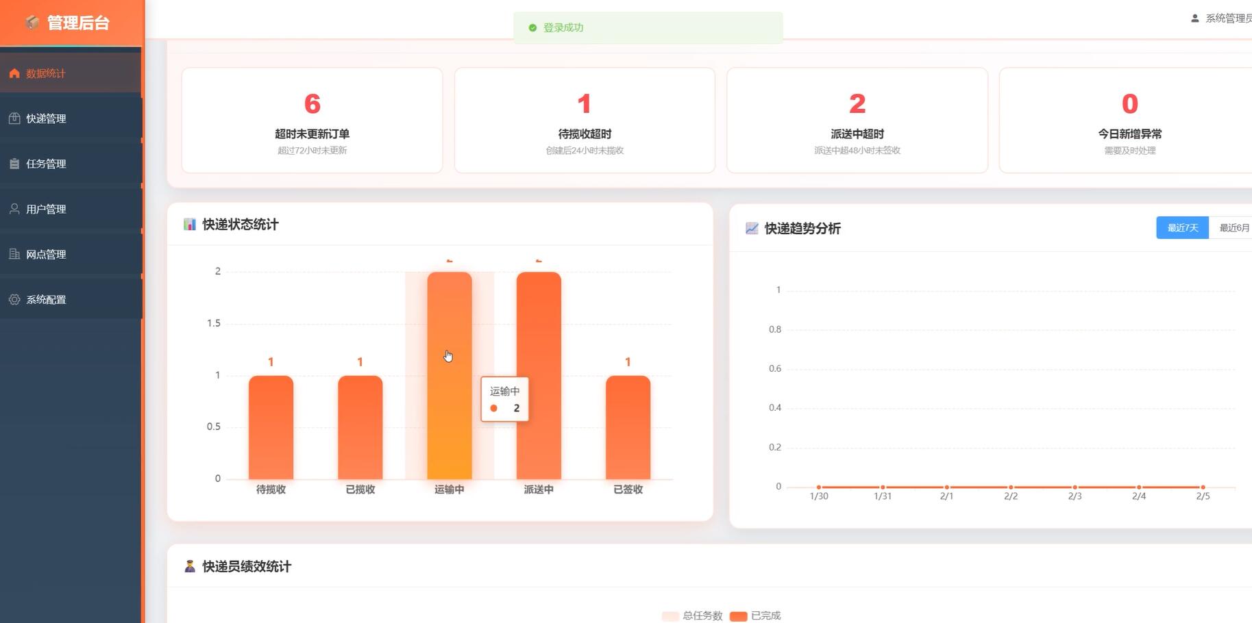Click the gear icon next to 系统配置
This screenshot has height=623, width=1252.
(x=14, y=299)
